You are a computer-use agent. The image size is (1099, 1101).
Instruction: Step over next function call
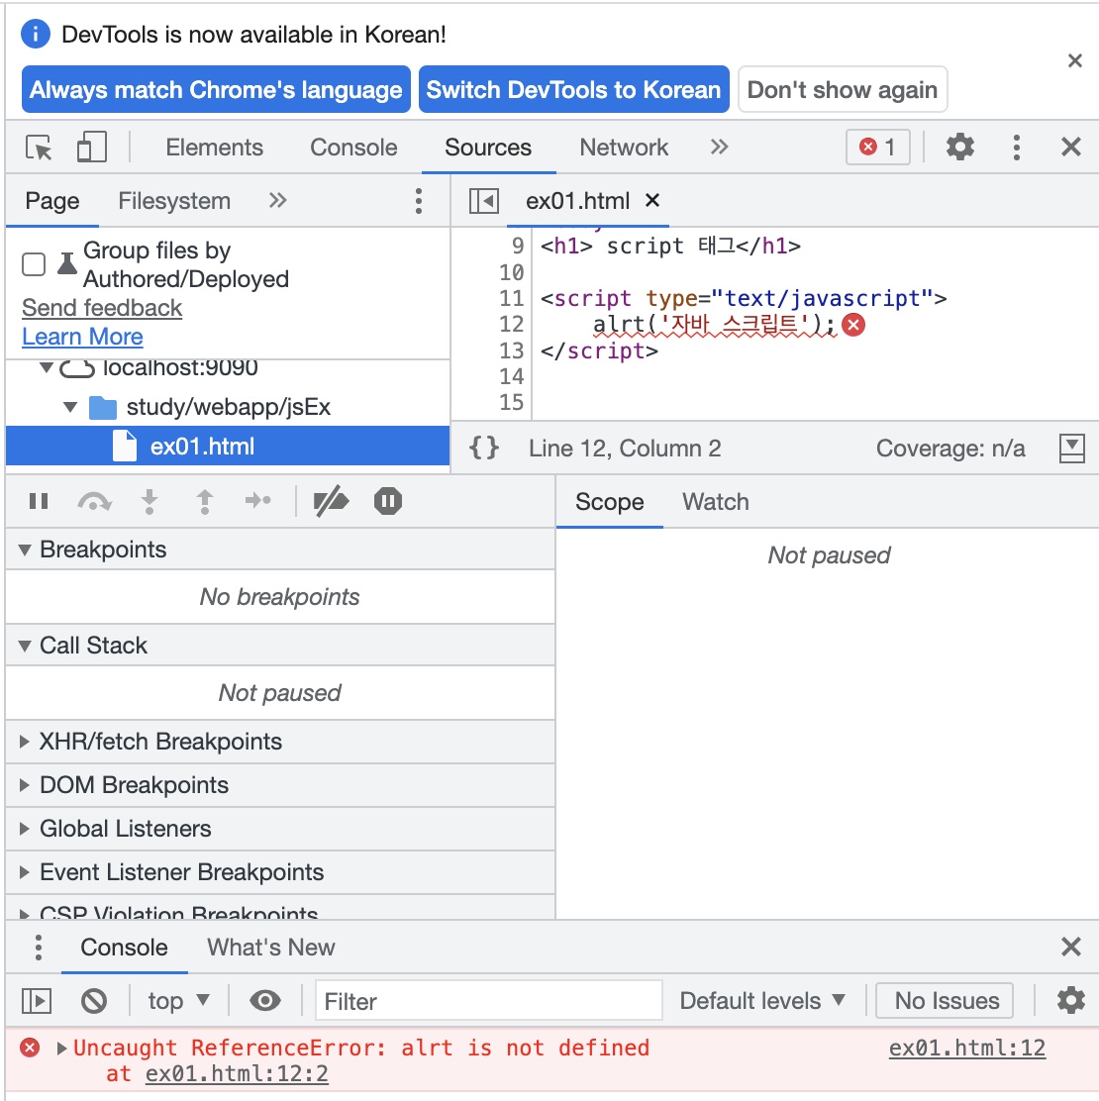[x=94, y=501]
